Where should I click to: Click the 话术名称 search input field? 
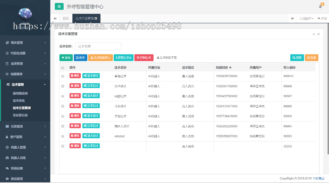tap(98, 46)
